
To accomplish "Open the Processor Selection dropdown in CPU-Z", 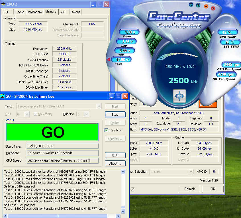I will pos(191,172).
